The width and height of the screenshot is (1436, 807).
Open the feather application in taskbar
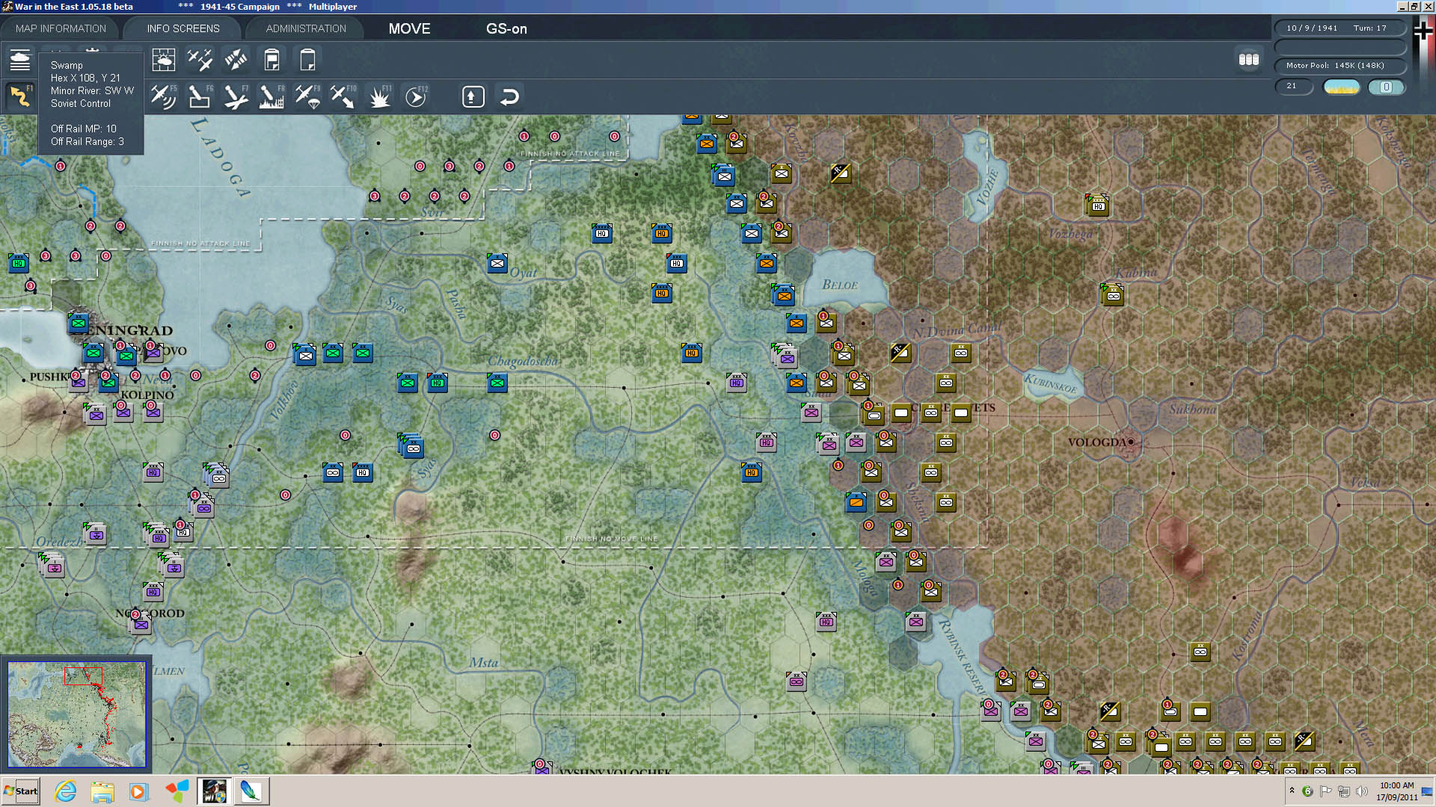[x=251, y=791]
